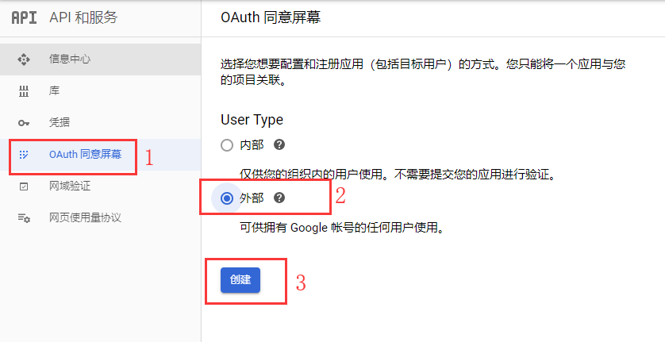This screenshot has height=342, width=665.
Task: Click the OAuth 同意屏幕 dotted icon
Action: click(24, 155)
